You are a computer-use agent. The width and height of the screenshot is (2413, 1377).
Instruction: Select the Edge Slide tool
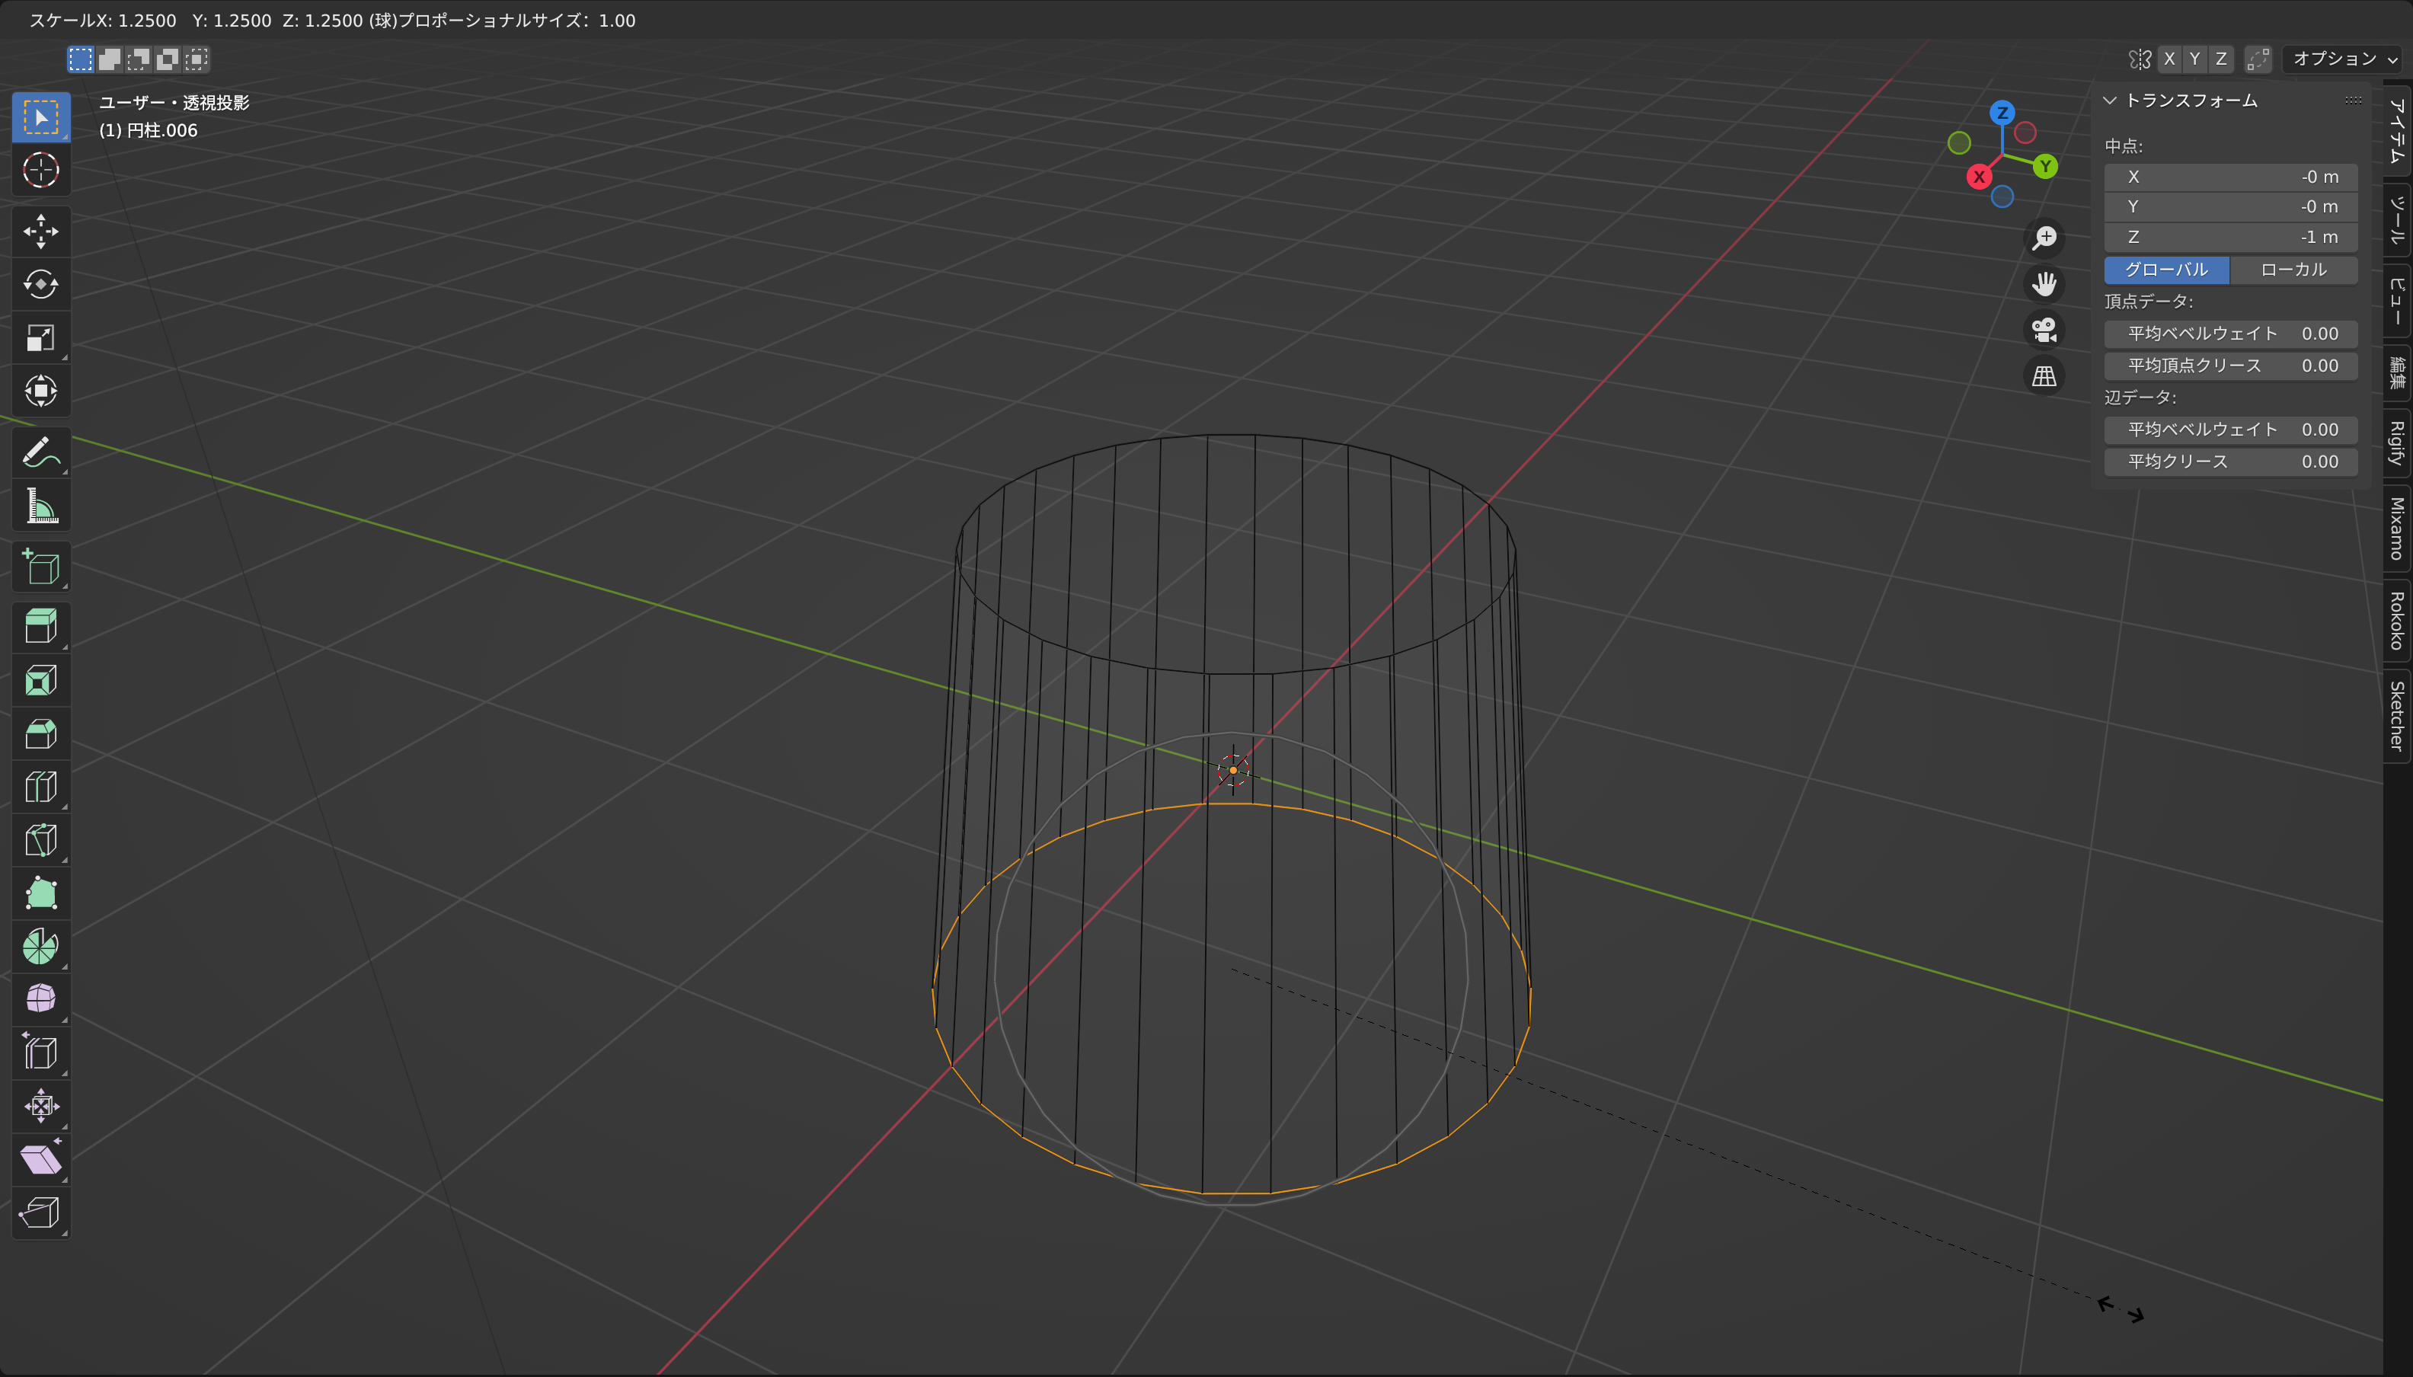click(40, 1053)
